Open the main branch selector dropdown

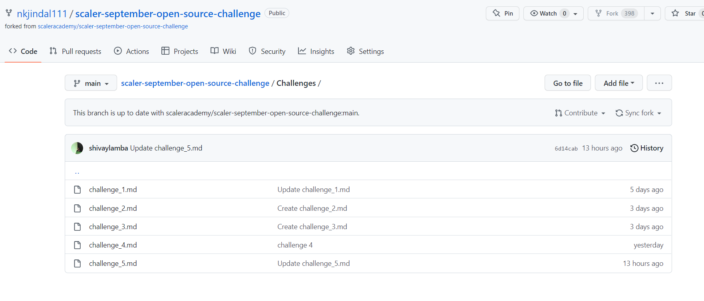click(91, 83)
